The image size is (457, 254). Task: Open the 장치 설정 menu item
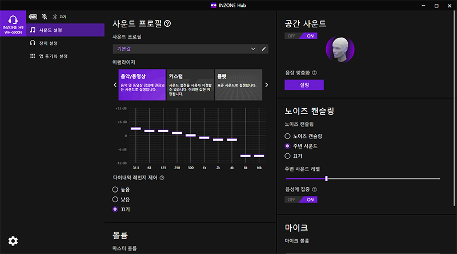point(49,43)
